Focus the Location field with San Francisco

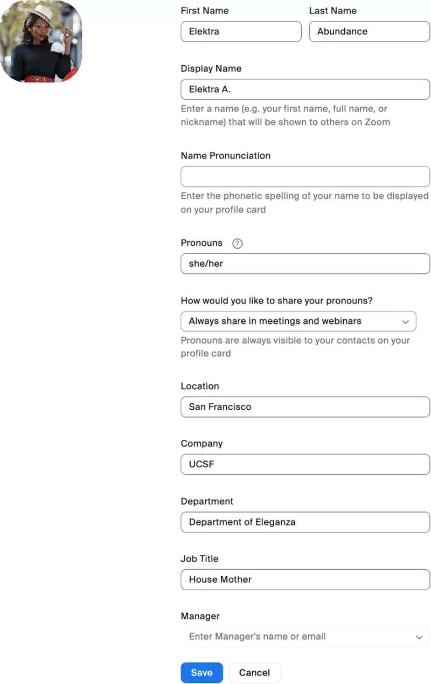[x=305, y=407]
